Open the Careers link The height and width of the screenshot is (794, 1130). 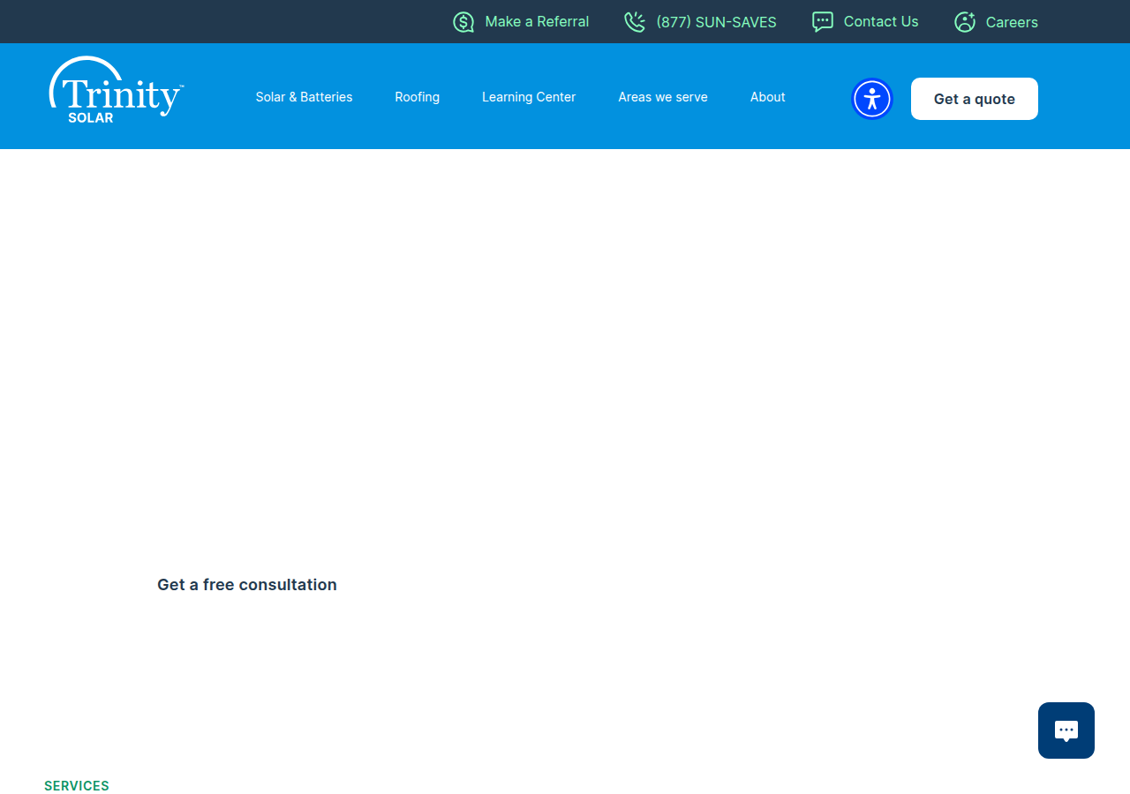click(1012, 22)
